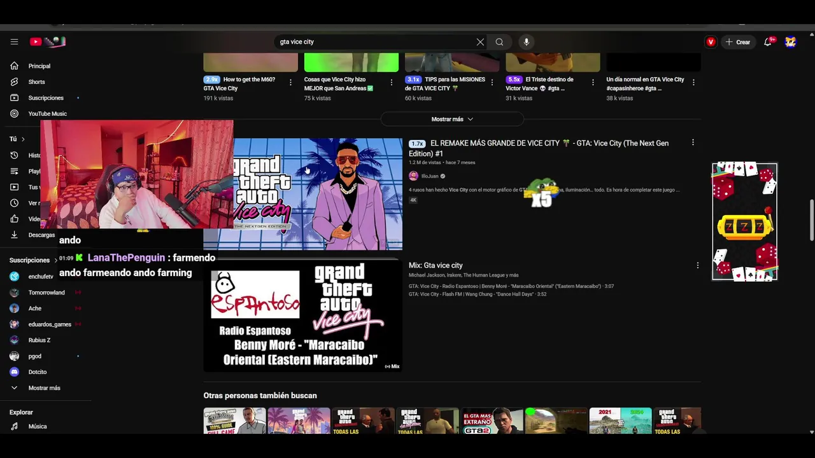Open GTA San Andreas 100% guide related search
815x458 pixels.
(234, 421)
